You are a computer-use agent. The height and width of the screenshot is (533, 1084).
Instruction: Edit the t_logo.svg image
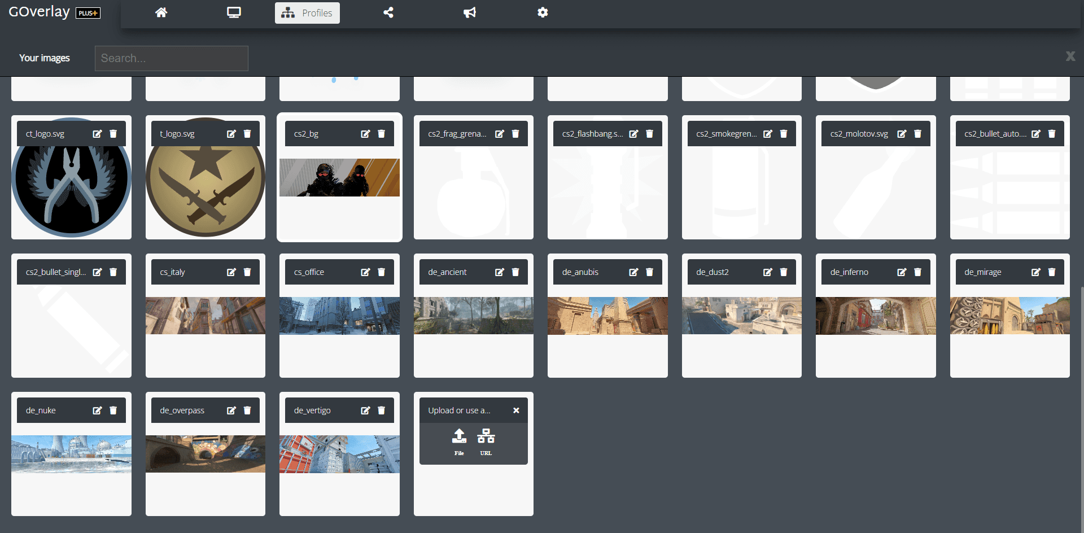231,134
